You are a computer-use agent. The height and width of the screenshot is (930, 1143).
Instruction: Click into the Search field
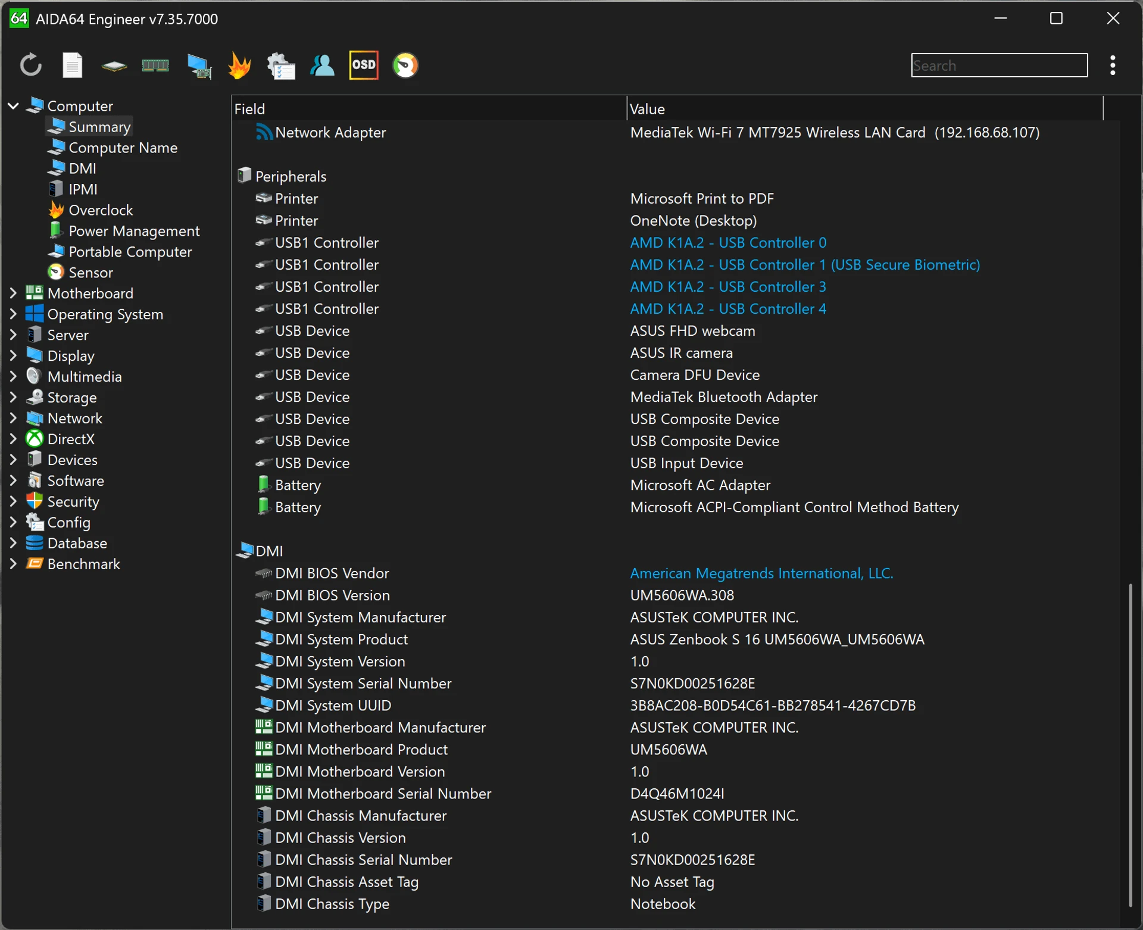point(999,65)
